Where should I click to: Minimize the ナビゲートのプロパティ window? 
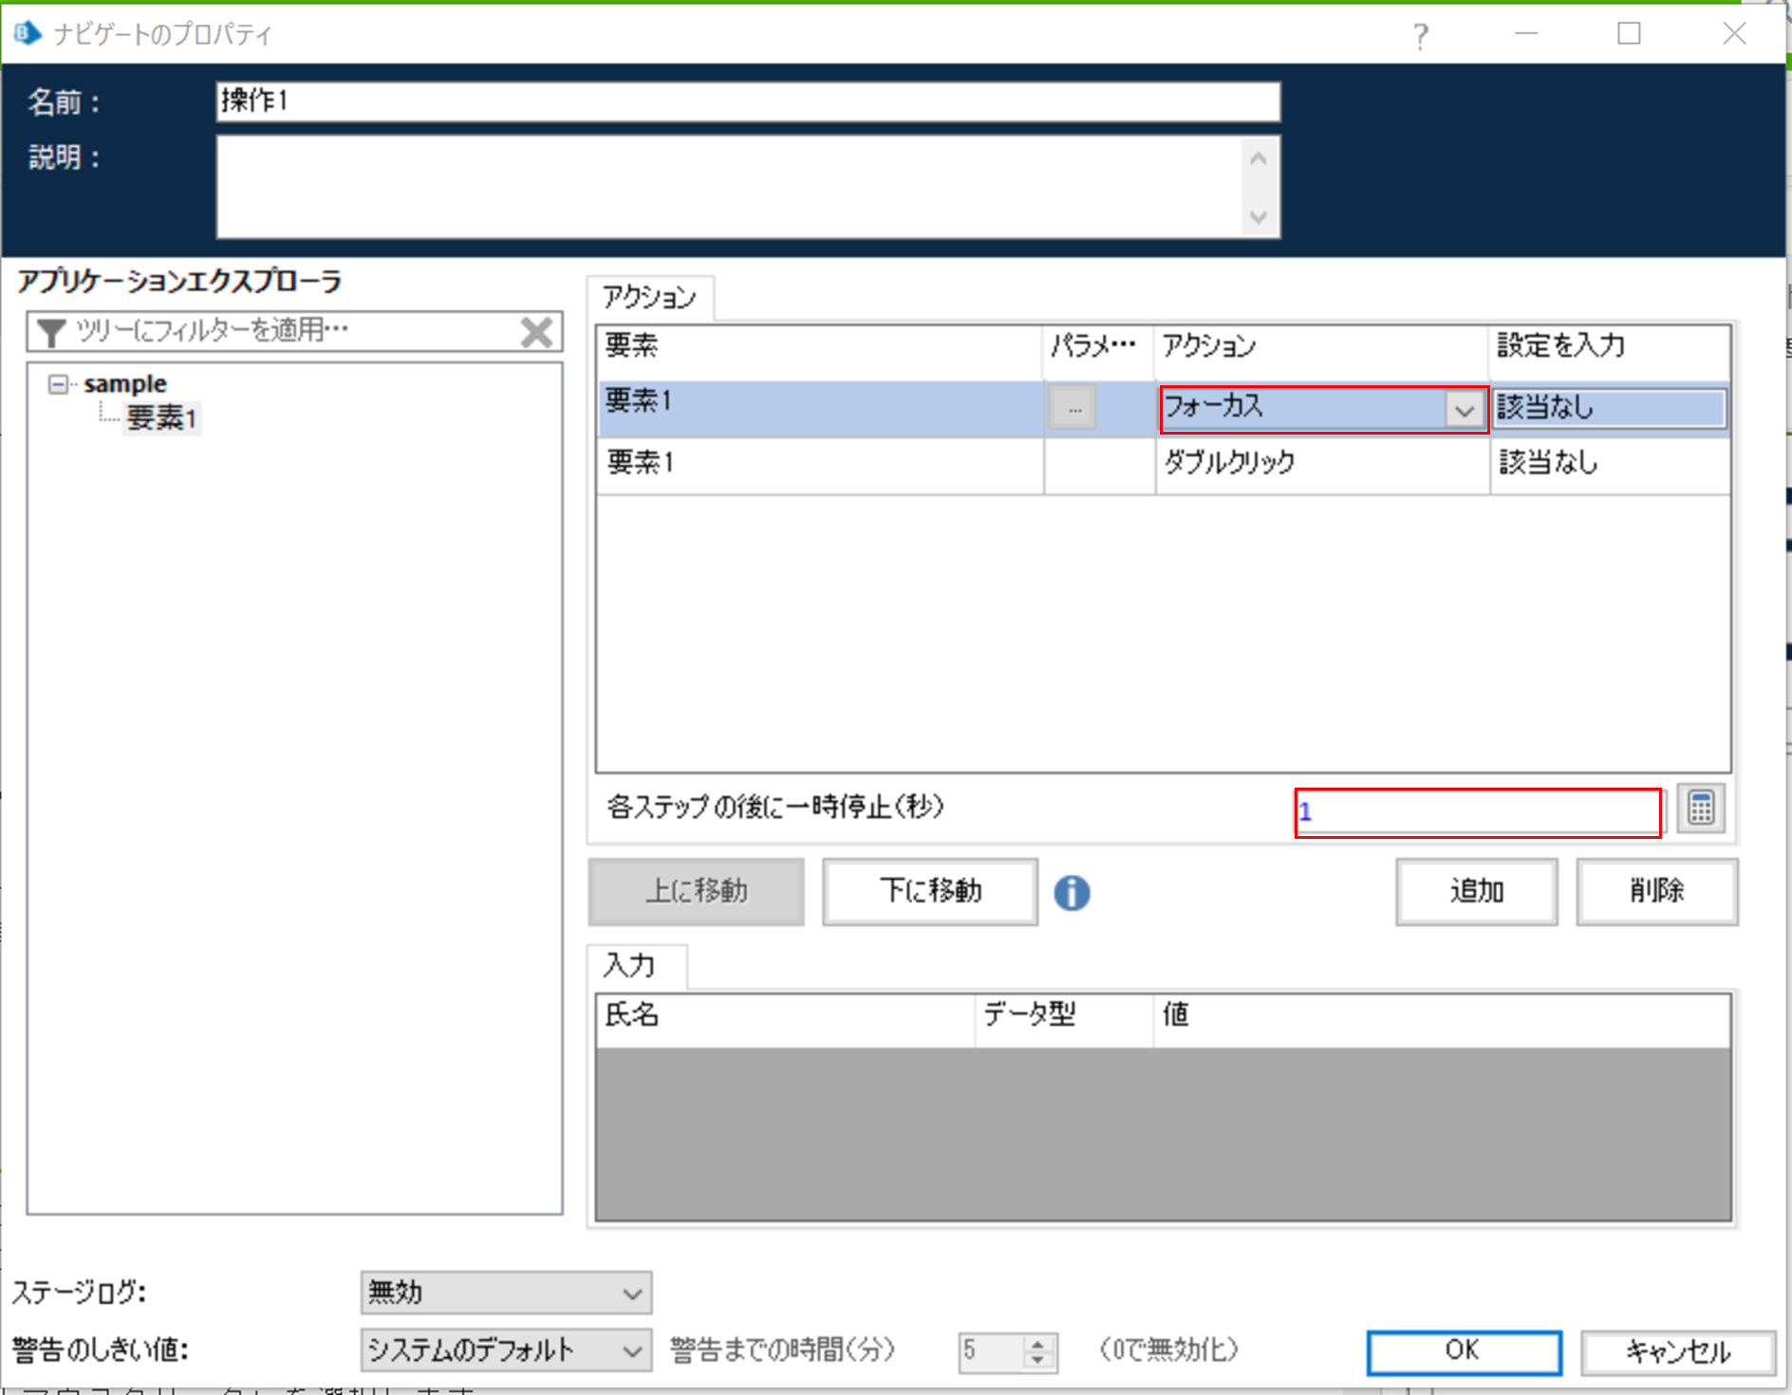(1526, 34)
